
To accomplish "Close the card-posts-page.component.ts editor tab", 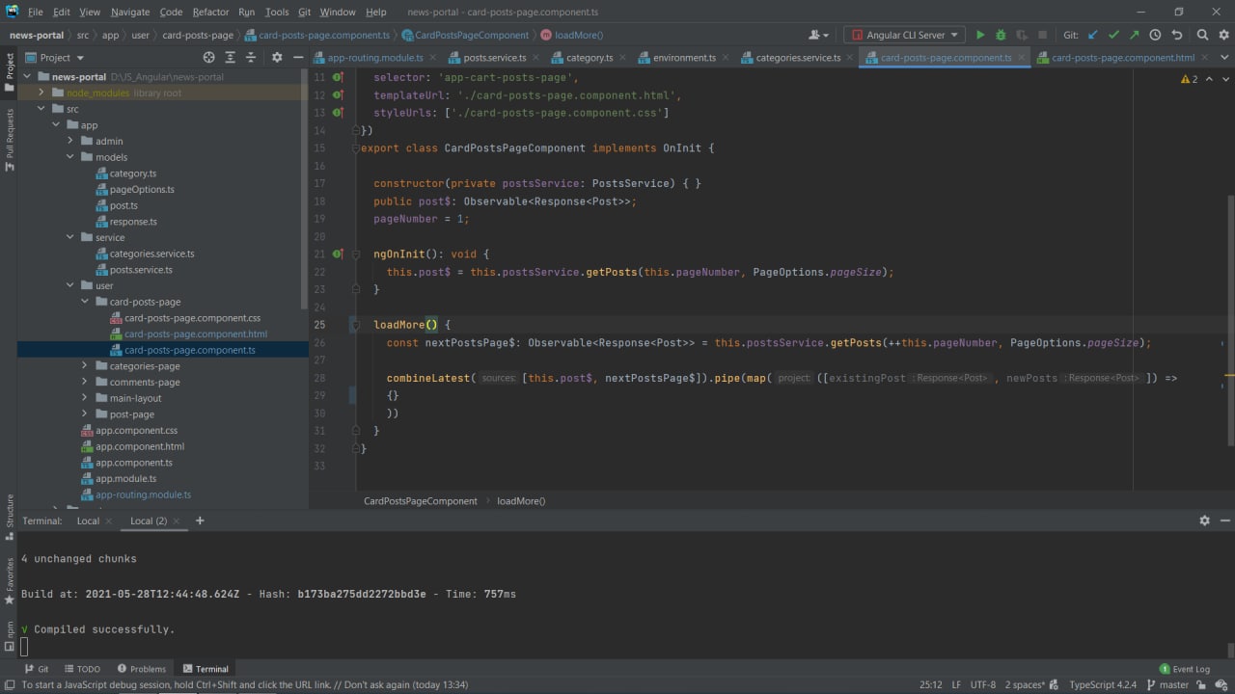I will pyautogui.click(x=1021, y=58).
